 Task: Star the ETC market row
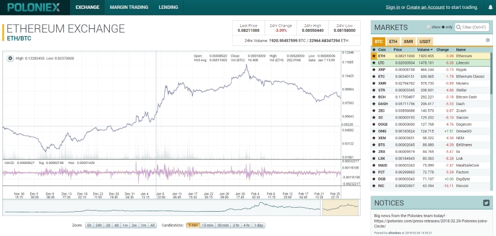pyautogui.click(x=374, y=77)
